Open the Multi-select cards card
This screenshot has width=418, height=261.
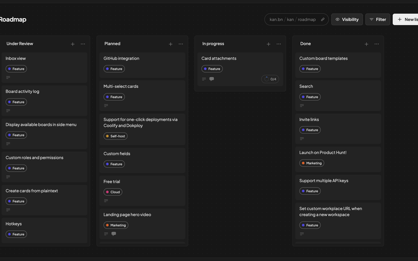tap(142, 96)
